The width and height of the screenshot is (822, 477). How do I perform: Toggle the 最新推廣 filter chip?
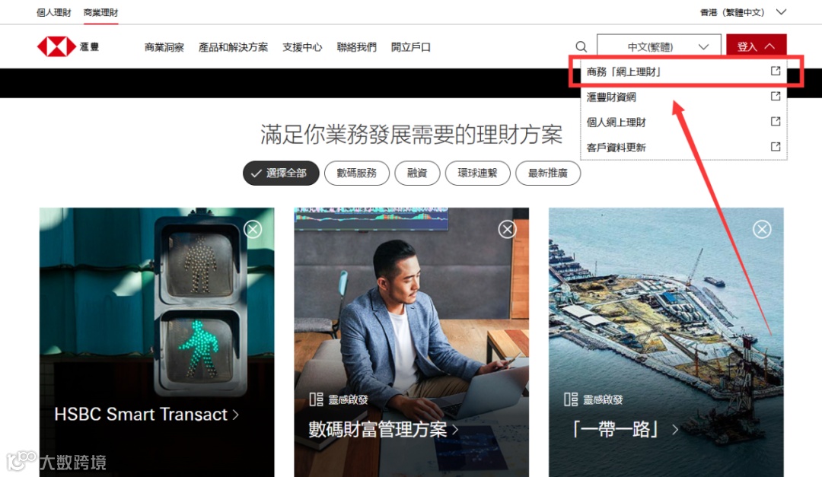click(548, 173)
